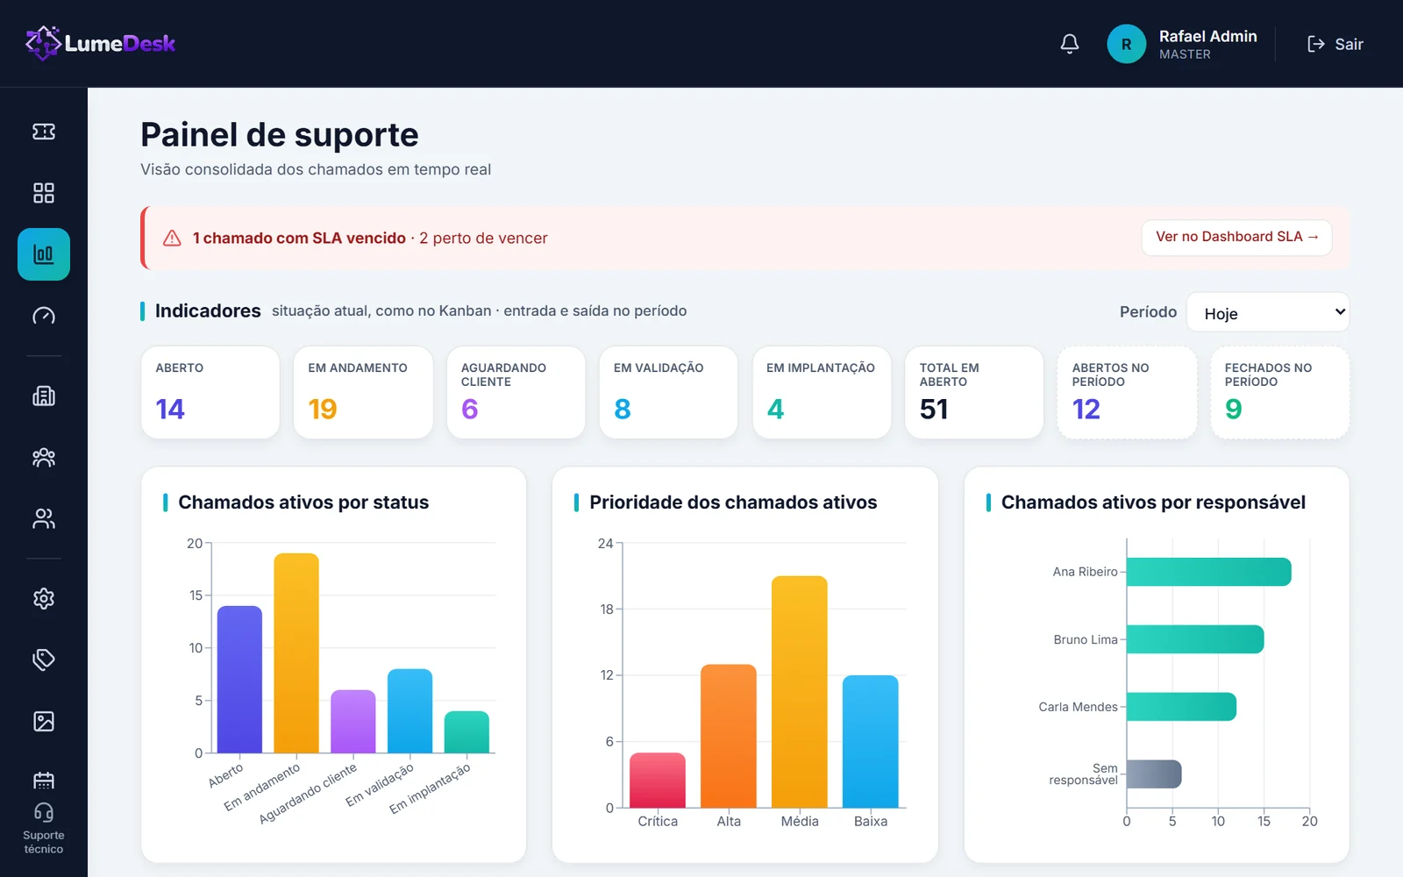
Task: Select the Abertos no período card
Action: pyautogui.click(x=1127, y=392)
